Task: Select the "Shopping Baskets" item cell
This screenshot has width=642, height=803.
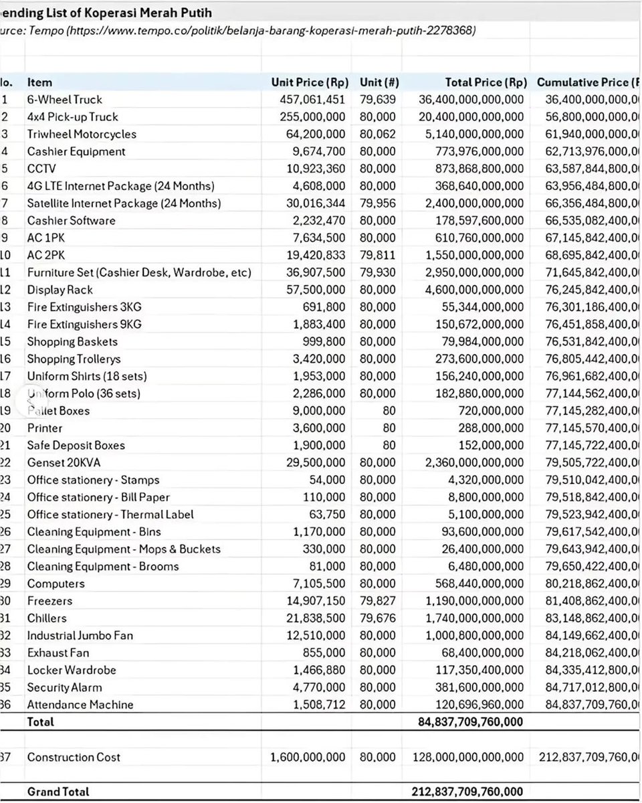Action: click(x=73, y=342)
